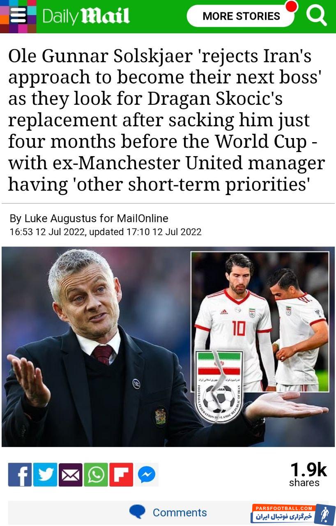Share article on Twitter
336x526 pixels.
click(45, 475)
